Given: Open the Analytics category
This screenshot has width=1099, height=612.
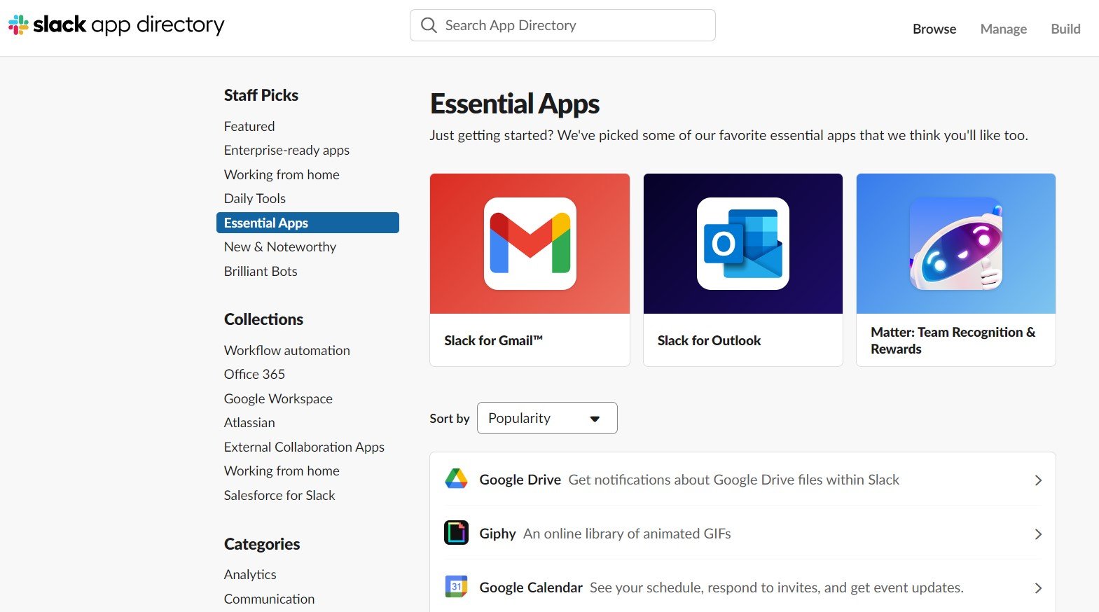Looking at the screenshot, I should (250, 574).
